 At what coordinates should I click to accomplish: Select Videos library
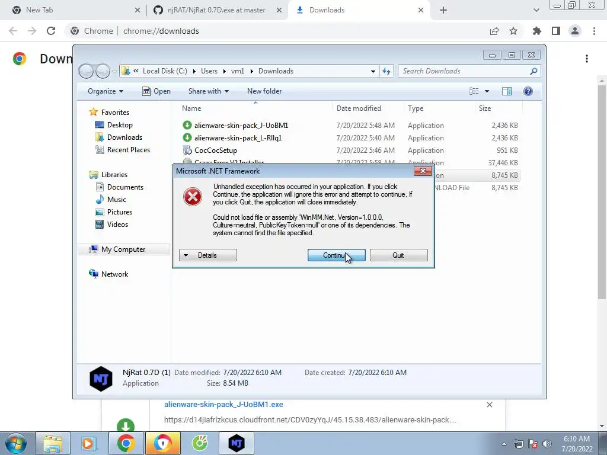tap(117, 224)
